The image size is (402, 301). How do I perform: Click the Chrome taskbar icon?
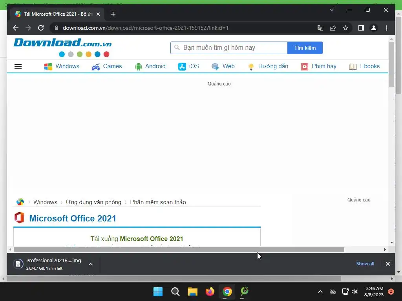pyautogui.click(x=227, y=292)
